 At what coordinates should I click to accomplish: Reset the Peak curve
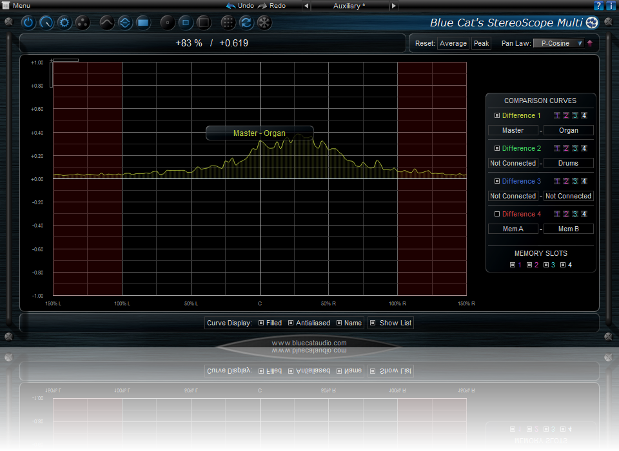[x=481, y=43]
